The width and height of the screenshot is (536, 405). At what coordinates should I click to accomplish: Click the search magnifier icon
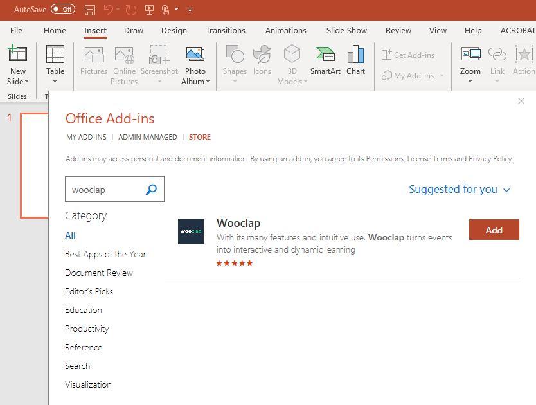152,190
